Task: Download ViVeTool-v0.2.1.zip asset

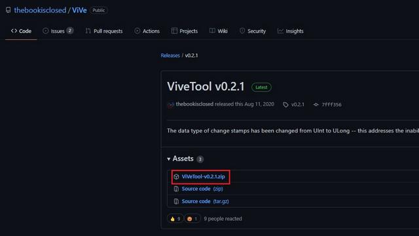Action: [x=204, y=176]
